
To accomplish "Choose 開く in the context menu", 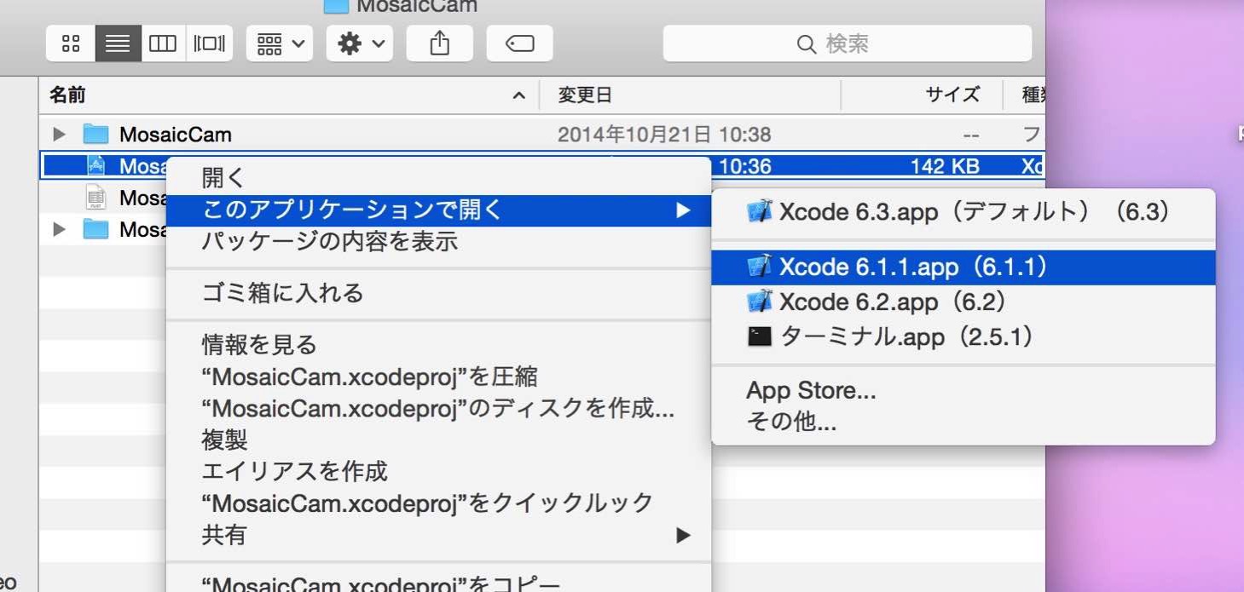I will 438,178.
